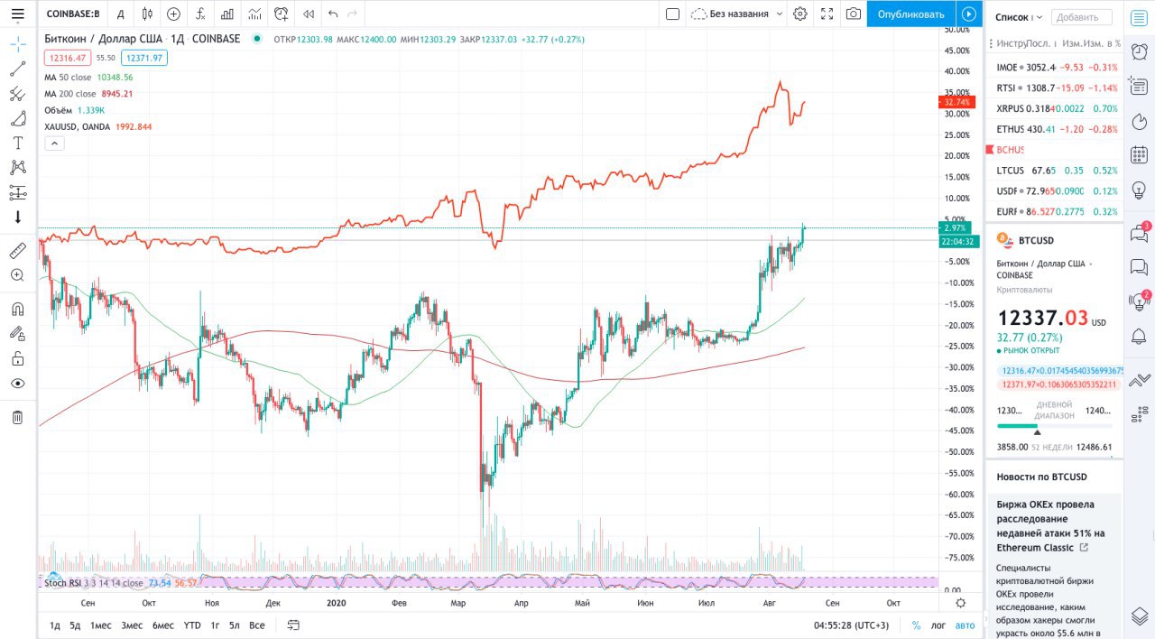The height and width of the screenshot is (639, 1155).
Task: Open the private chats icon
Action: click(1139, 267)
